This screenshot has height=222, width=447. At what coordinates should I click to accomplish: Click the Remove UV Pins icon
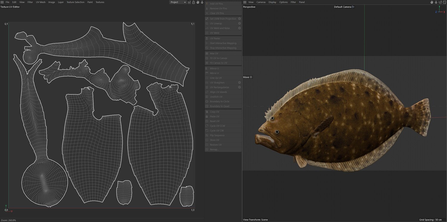point(207,8)
